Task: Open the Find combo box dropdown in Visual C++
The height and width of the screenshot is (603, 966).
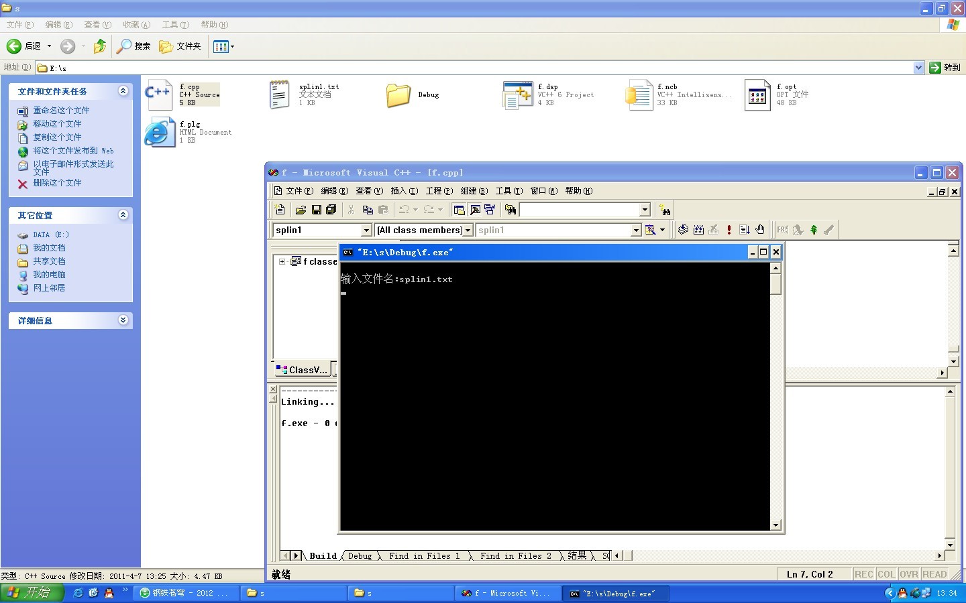Action: pos(645,210)
